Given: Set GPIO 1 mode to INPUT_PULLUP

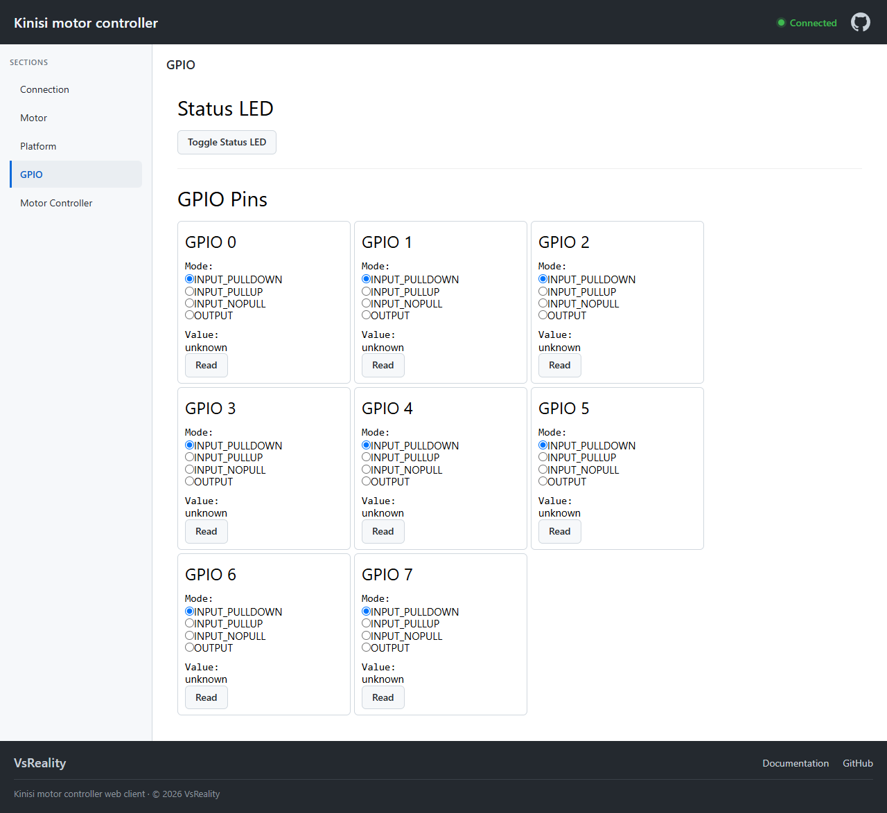Looking at the screenshot, I should coord(367,292).
